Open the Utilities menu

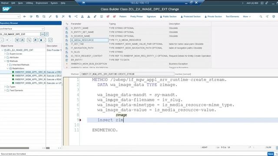[30, 3]
